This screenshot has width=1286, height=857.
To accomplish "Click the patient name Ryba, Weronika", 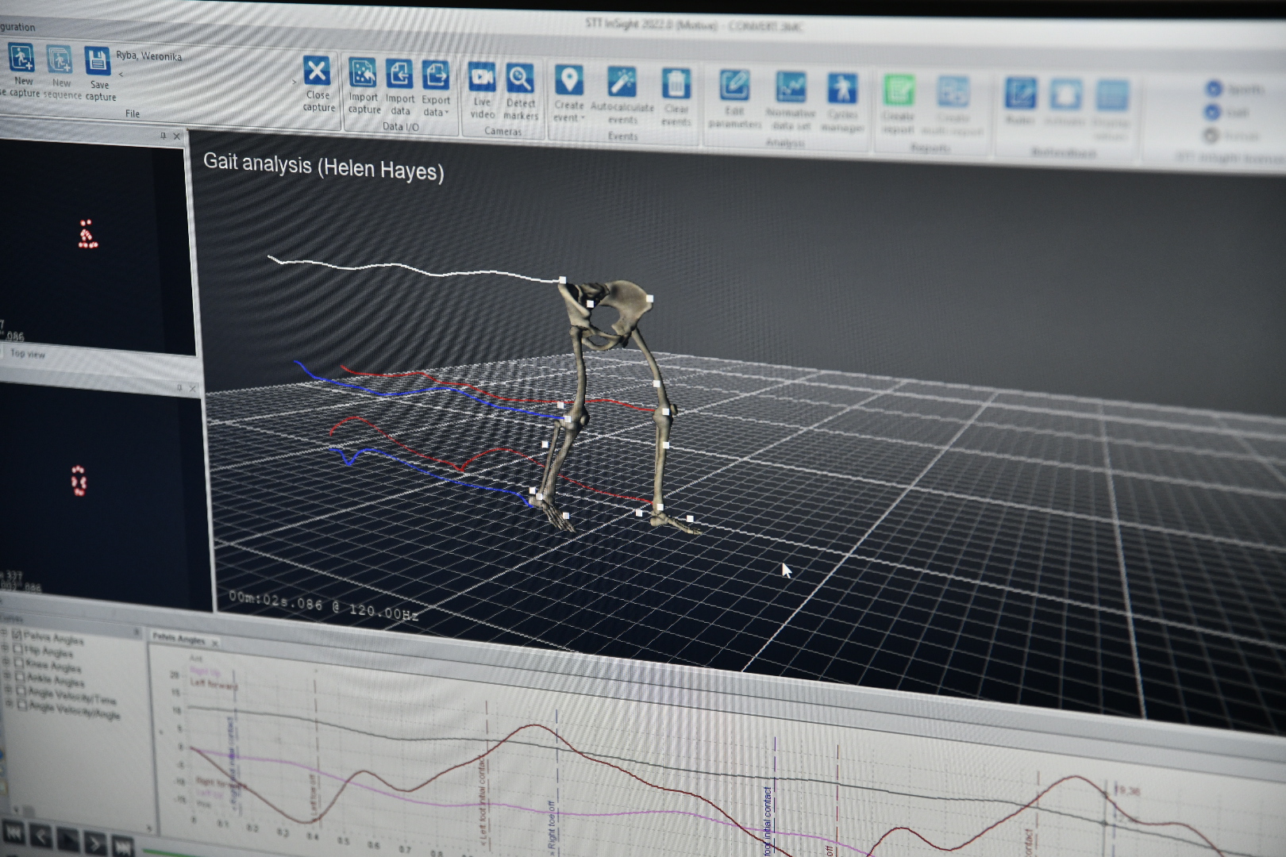I will pyautogui.click(x=149, y=56).
